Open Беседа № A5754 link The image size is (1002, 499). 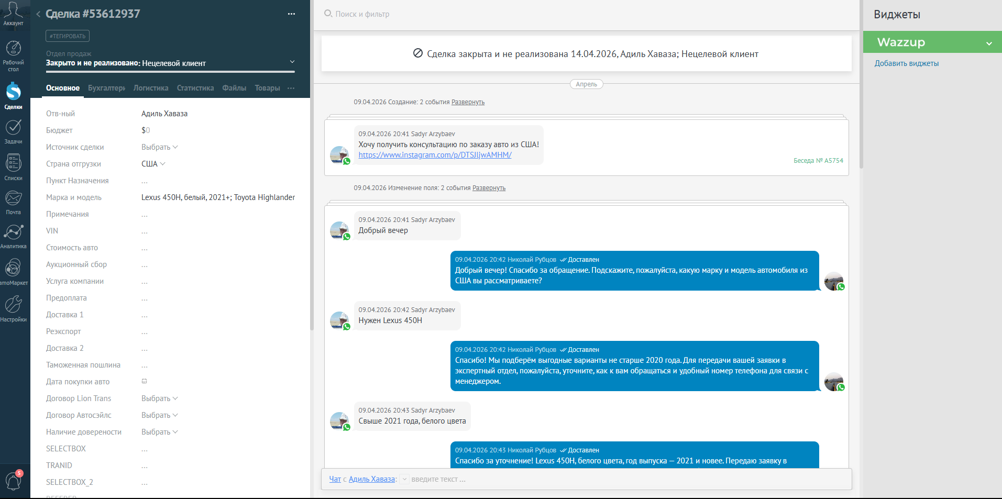tap(818, 161)
